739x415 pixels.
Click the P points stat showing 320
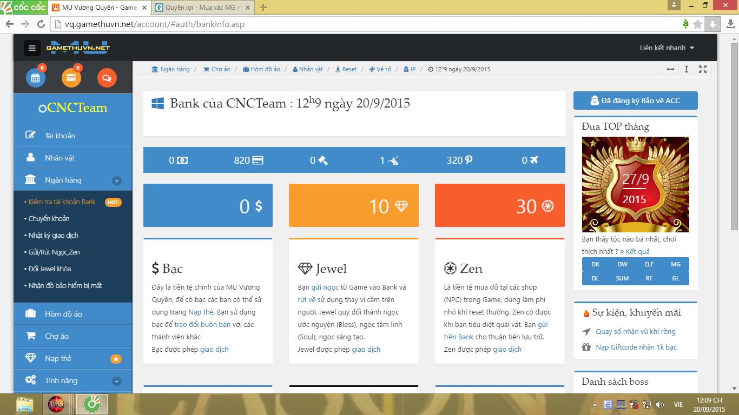tap(460, 160)
